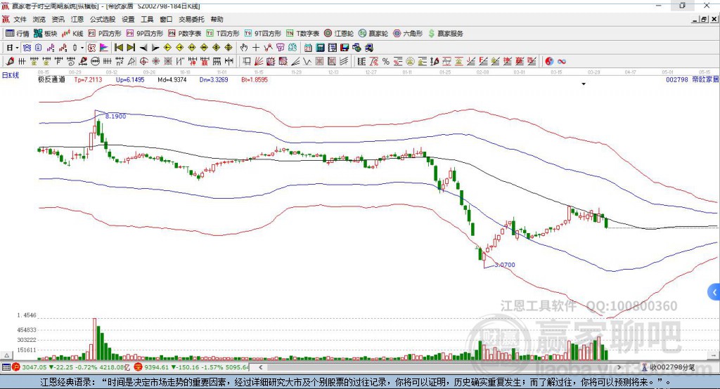Image resolution: width=720 pixels, height=389 pixels.
Task: Open the 交易委托 menu
Action: tap(191, 19)
